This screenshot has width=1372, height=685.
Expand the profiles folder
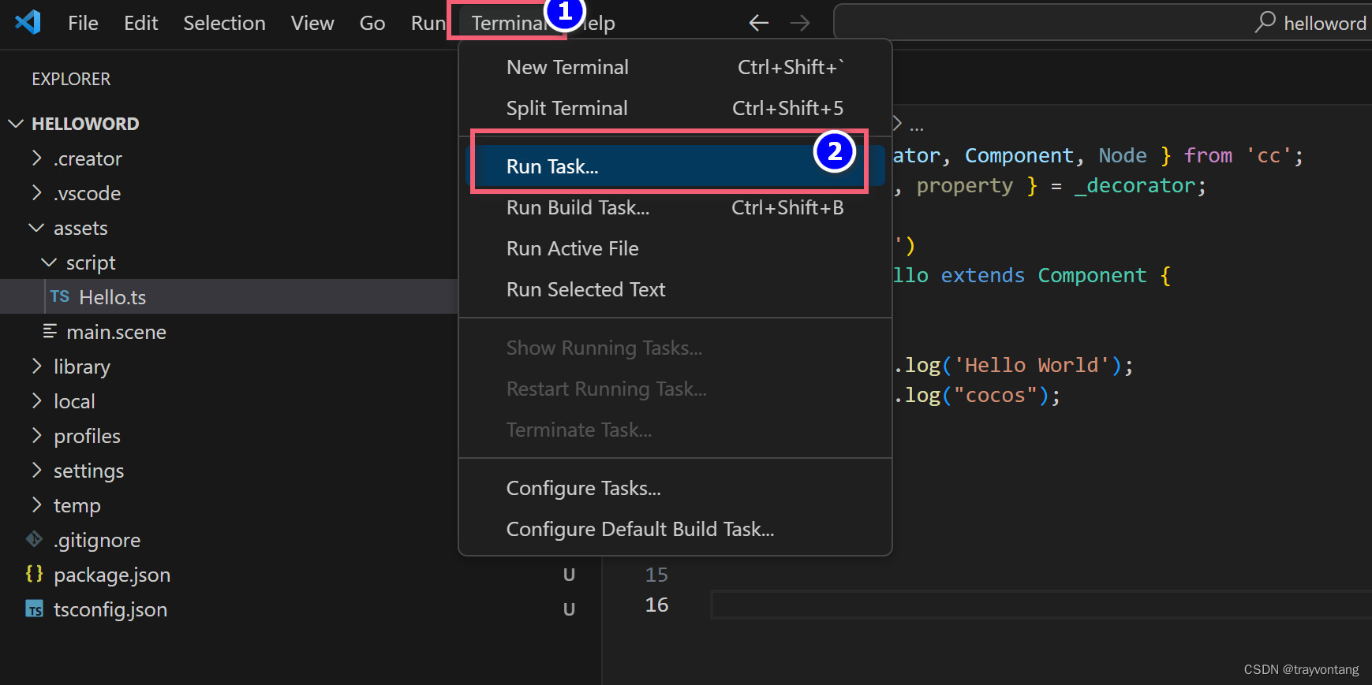(36, 436)
